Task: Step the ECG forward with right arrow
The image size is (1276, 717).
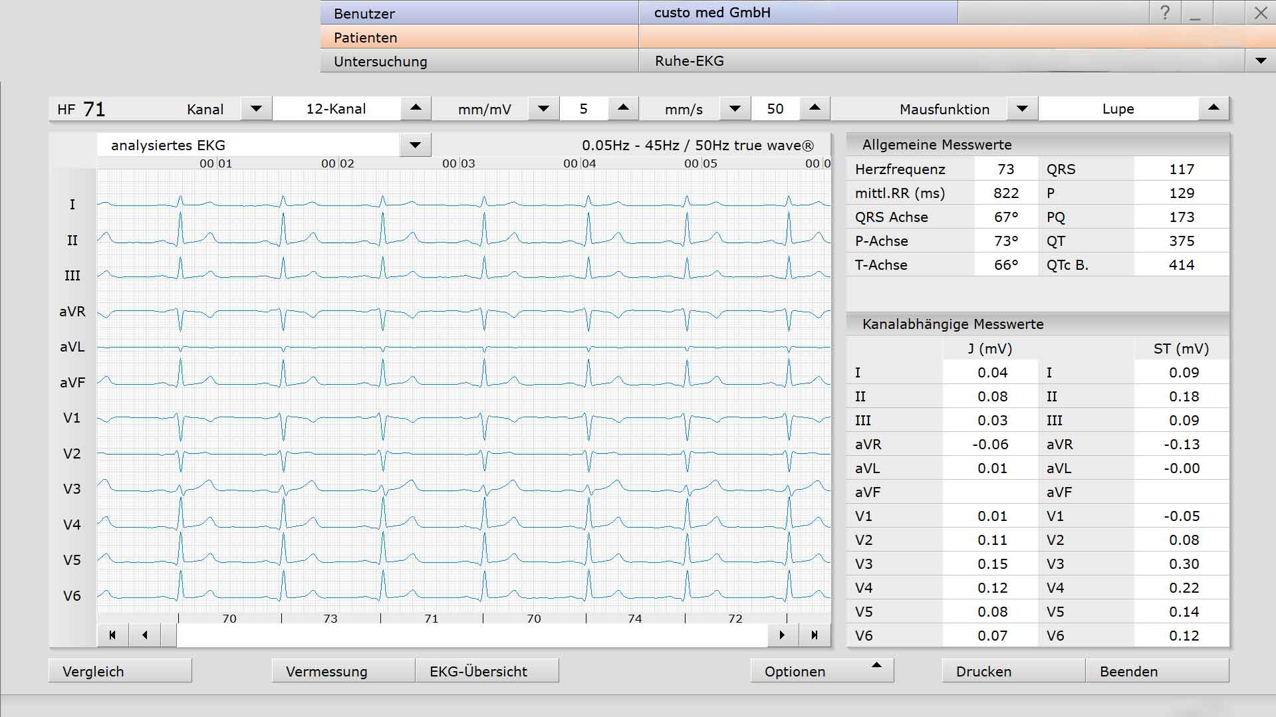Action: pos(782,635)
